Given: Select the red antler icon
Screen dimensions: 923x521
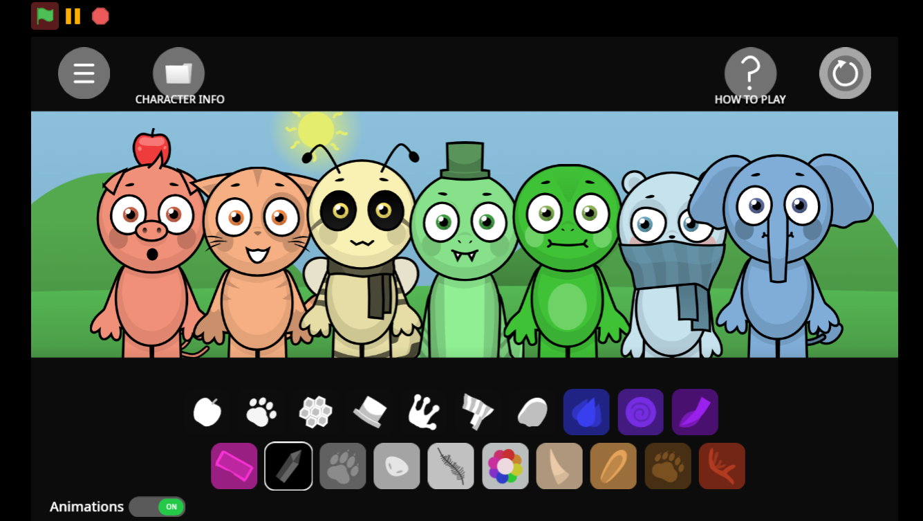Looking at the screenshot, I should point(722,466).
